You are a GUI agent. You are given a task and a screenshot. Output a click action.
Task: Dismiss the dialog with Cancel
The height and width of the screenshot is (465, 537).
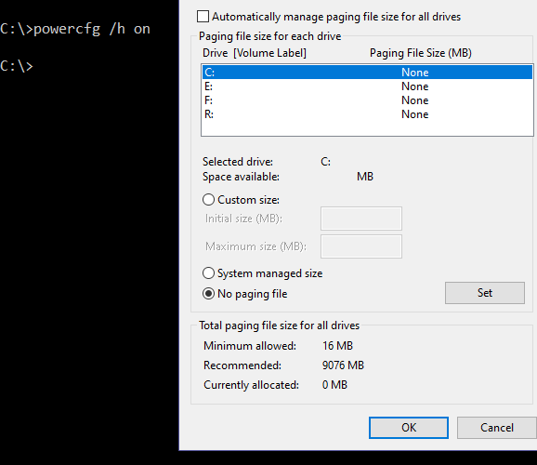click(497, 428)
